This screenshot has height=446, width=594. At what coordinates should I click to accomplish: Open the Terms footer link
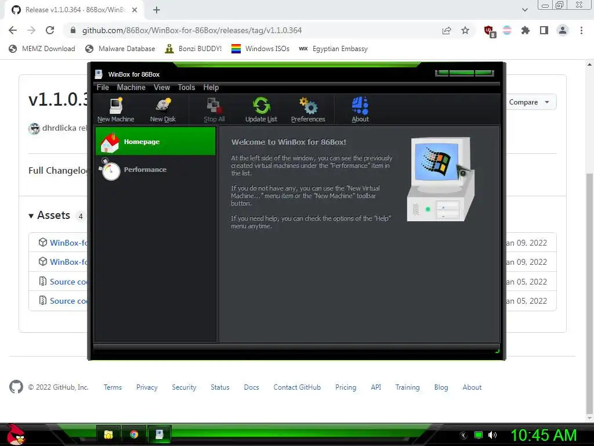[113, 387]
